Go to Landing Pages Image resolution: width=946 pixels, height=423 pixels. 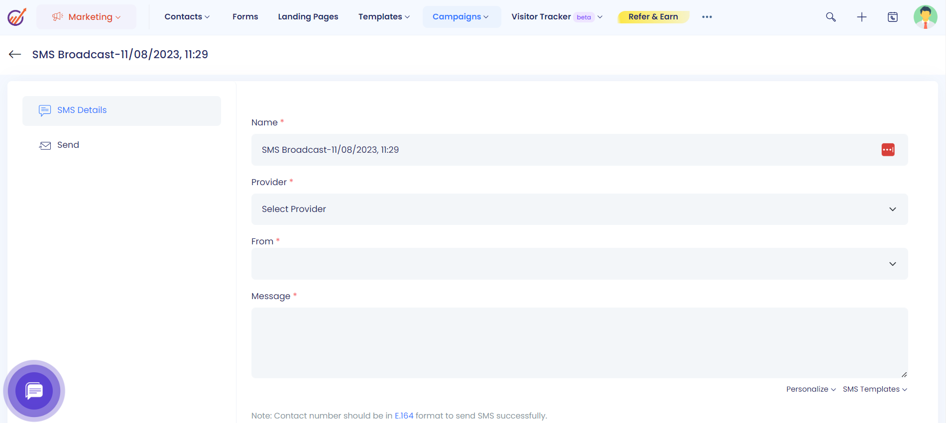(x=308, y=17)
